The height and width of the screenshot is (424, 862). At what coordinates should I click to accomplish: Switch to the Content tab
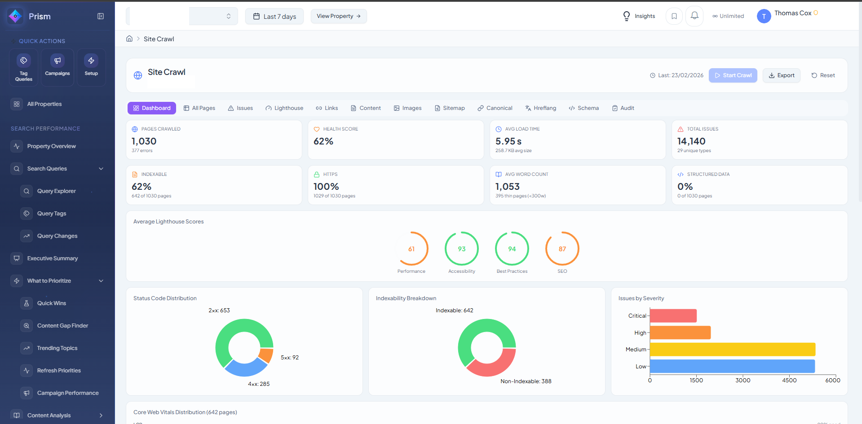click(x=366, y=108)
